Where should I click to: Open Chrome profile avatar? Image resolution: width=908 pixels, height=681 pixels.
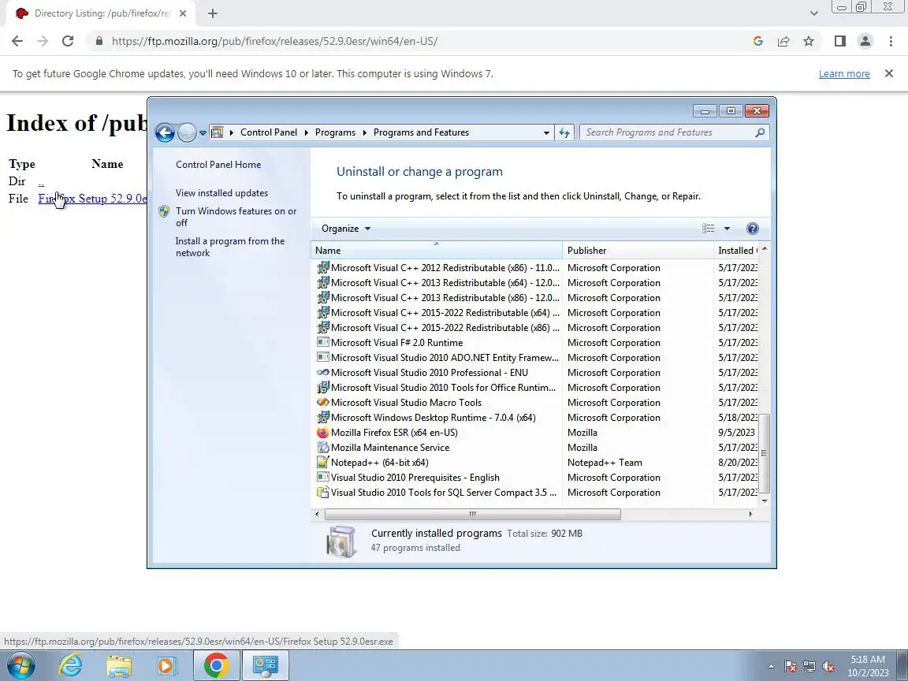[x=865, y=41]
